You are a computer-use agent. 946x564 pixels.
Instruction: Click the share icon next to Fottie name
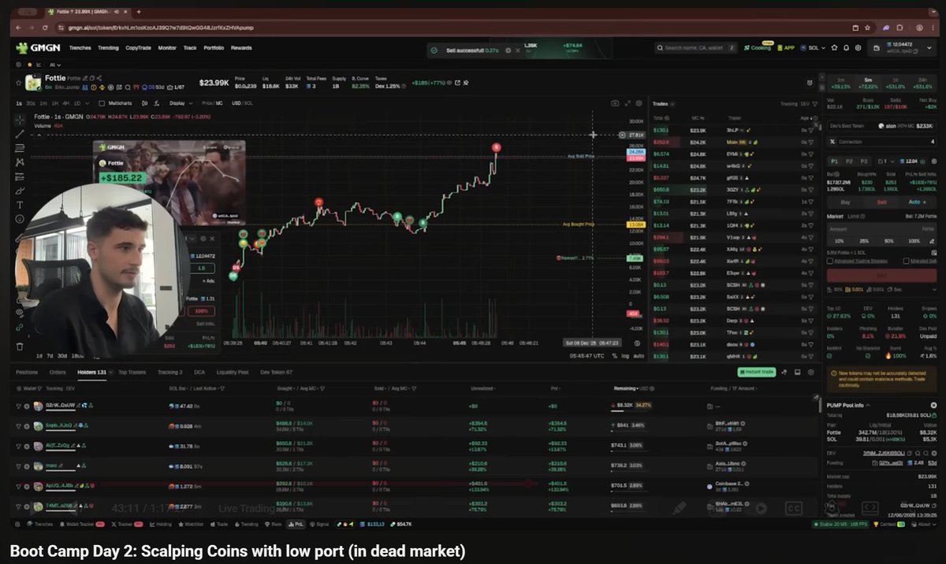99,78
